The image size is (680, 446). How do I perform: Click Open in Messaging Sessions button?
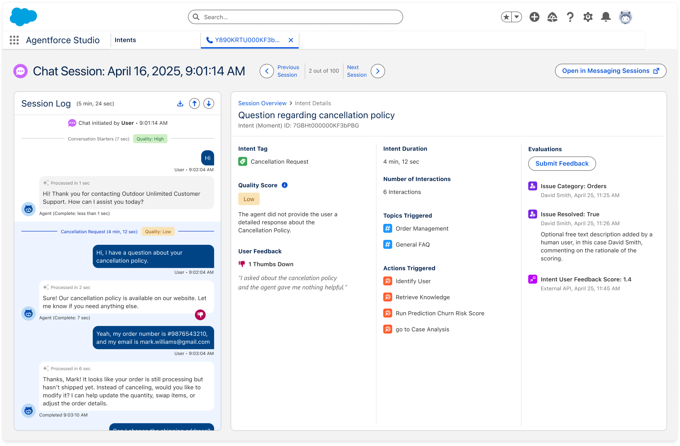click(611, 71)
